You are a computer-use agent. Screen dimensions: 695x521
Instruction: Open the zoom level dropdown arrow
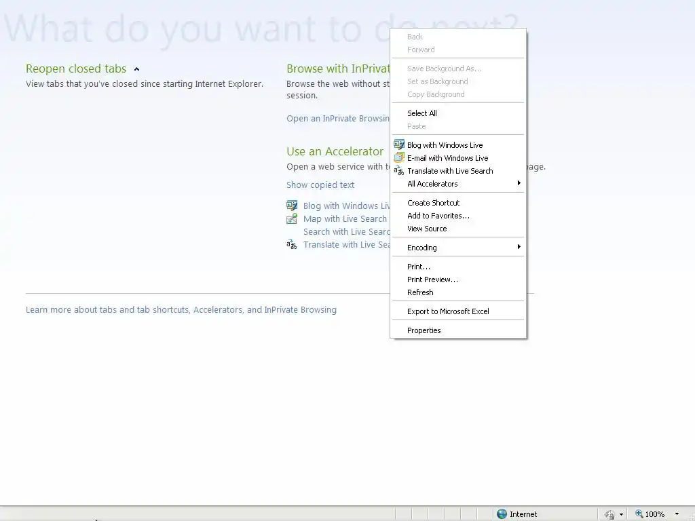click(x=677, y=514)
